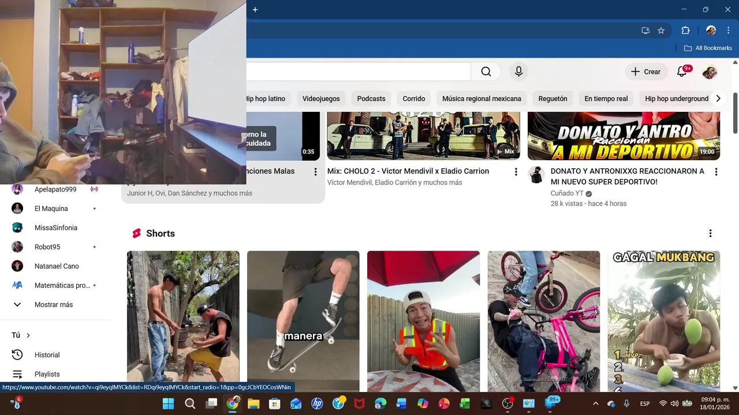Open Word from the taskbar
Image resolution: width=739 pixels, height=415 pixels.
[x=401, y=403]
